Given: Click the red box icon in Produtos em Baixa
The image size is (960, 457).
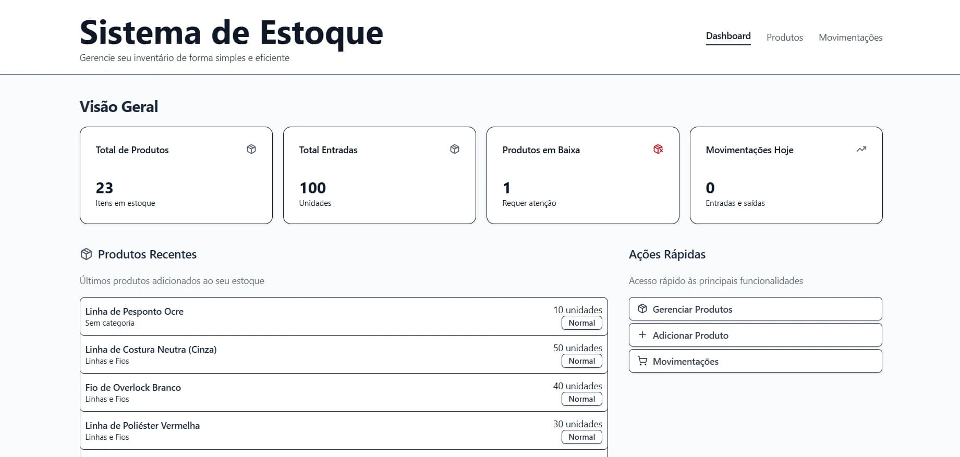Looking at the screenshot, I should (658, 149).
